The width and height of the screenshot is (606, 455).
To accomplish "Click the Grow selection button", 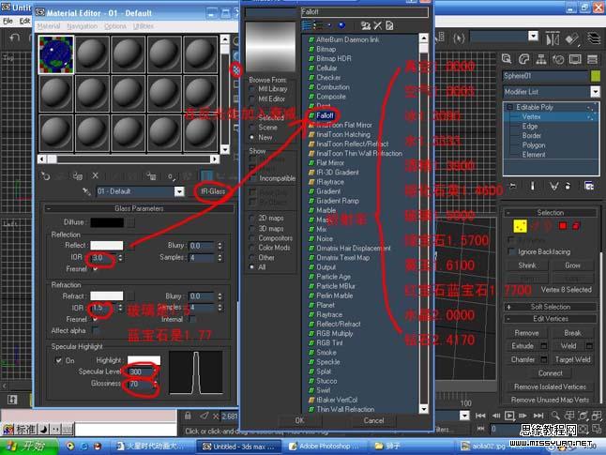I will pos(572,265).
